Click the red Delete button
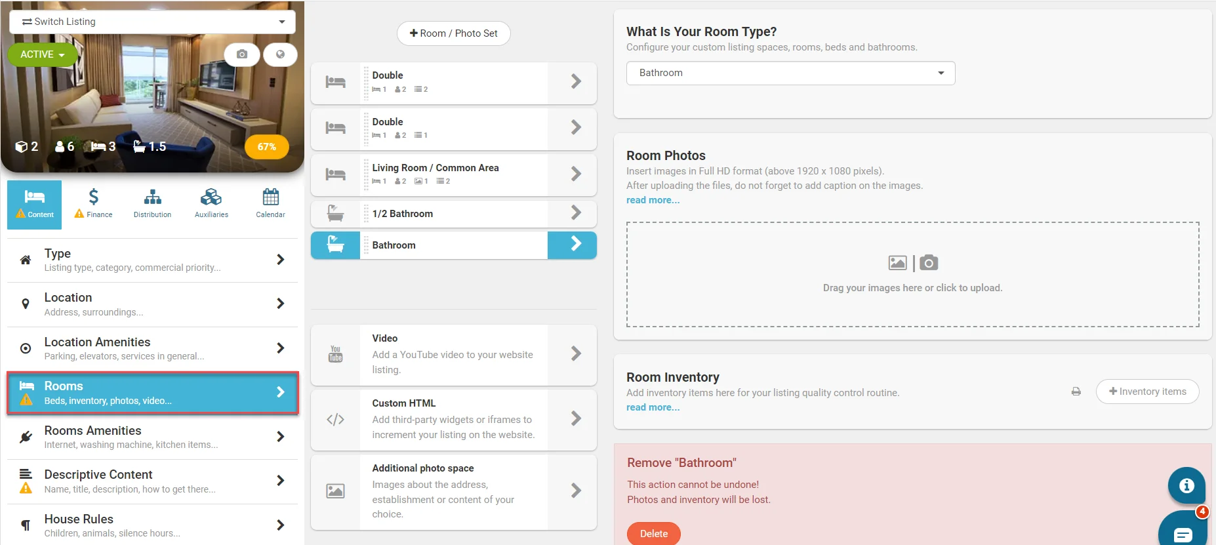The image size is (1216, 545). pos(653,533)
